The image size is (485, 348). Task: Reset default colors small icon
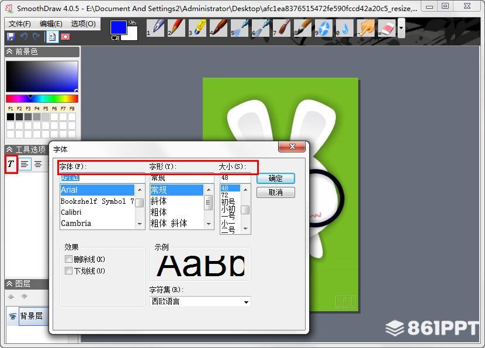115,38
